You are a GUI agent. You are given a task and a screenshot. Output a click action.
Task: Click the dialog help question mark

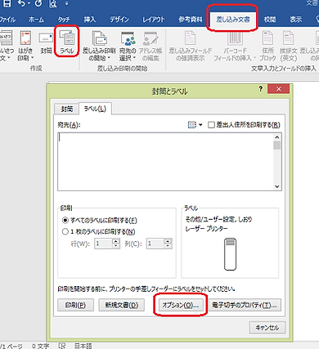coord(261,89)
